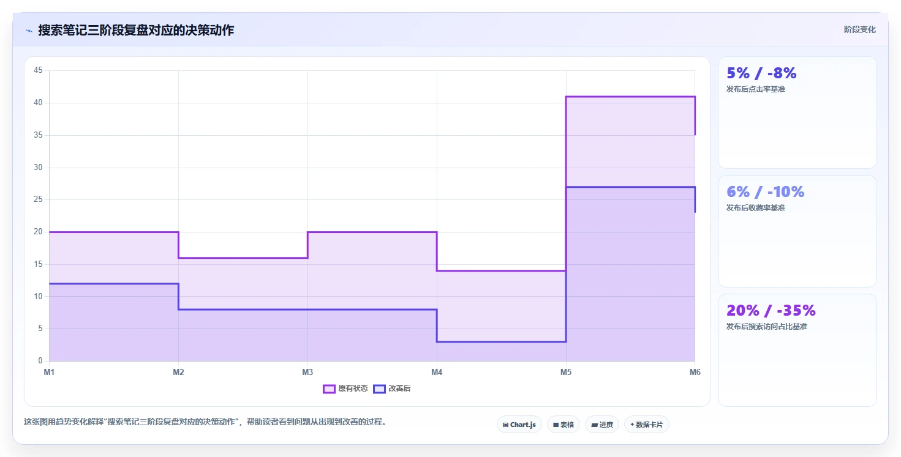Click the 进度 tag icon
The height and width of the screenshot is (457, 901).
click(594, 425)
